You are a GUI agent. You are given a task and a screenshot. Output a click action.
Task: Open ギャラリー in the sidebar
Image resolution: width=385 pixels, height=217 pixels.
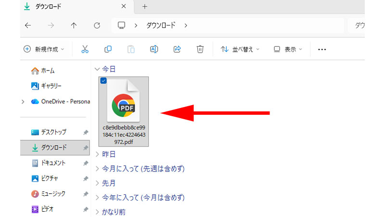point(46,86)
